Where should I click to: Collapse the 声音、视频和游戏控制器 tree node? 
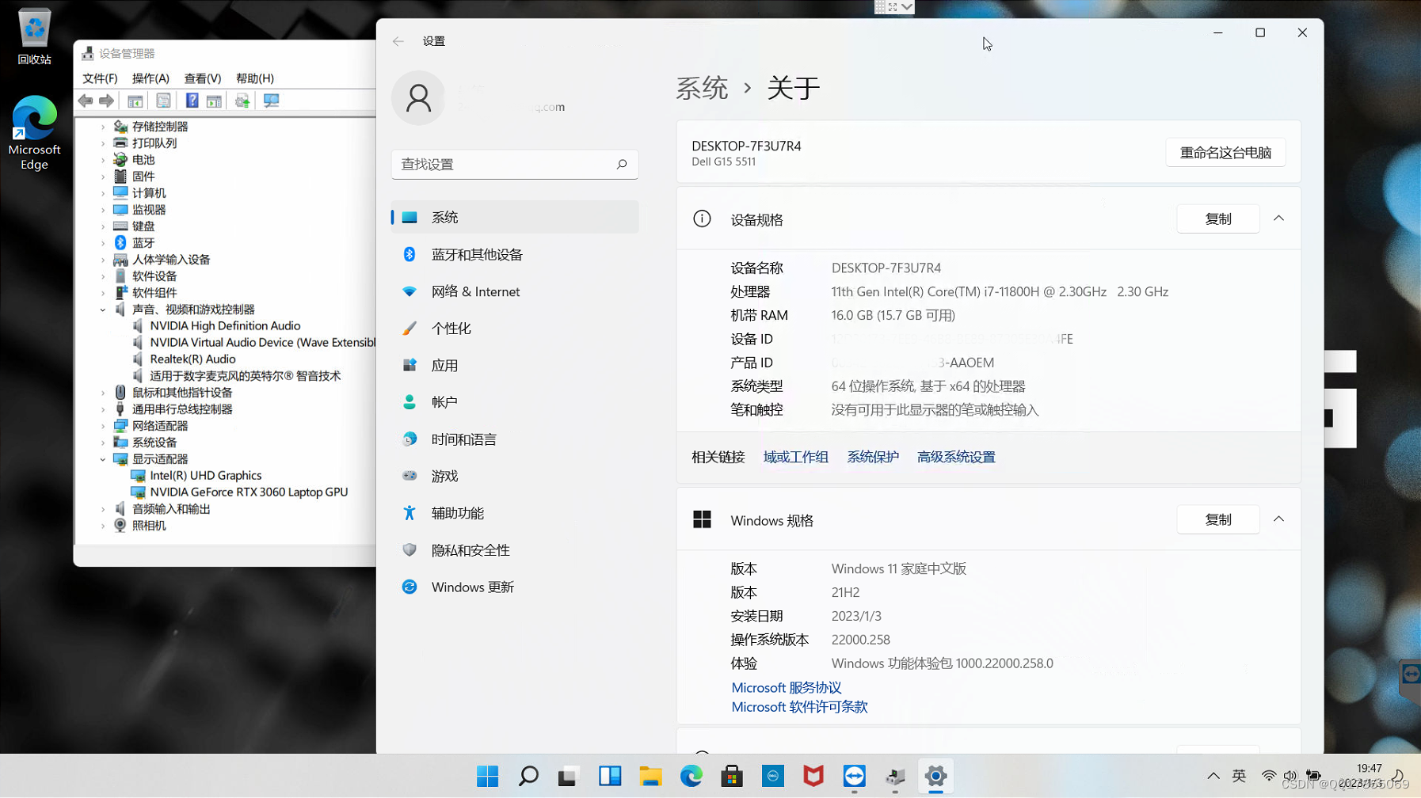[103, 310]
